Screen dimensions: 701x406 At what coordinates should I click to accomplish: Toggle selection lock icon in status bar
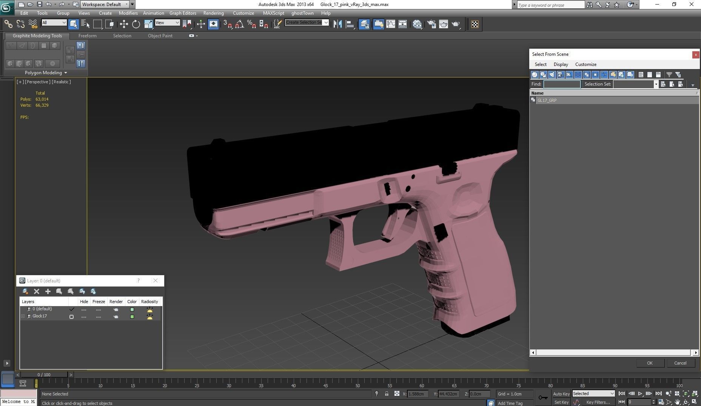click(x=387, y=394)
